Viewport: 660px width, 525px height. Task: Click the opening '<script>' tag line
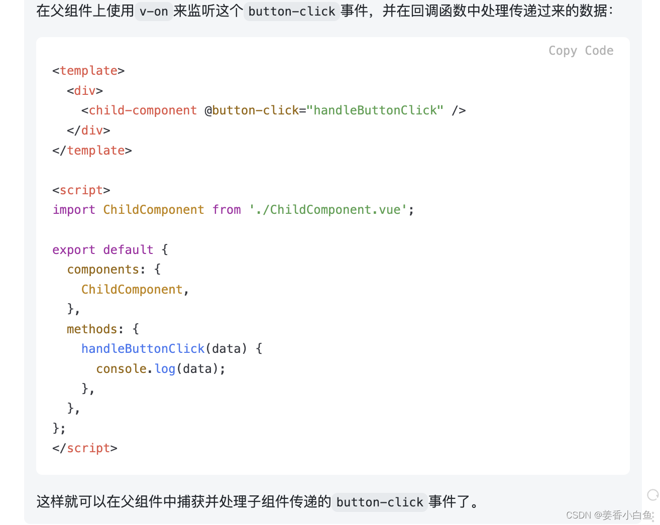click(81, 190)
